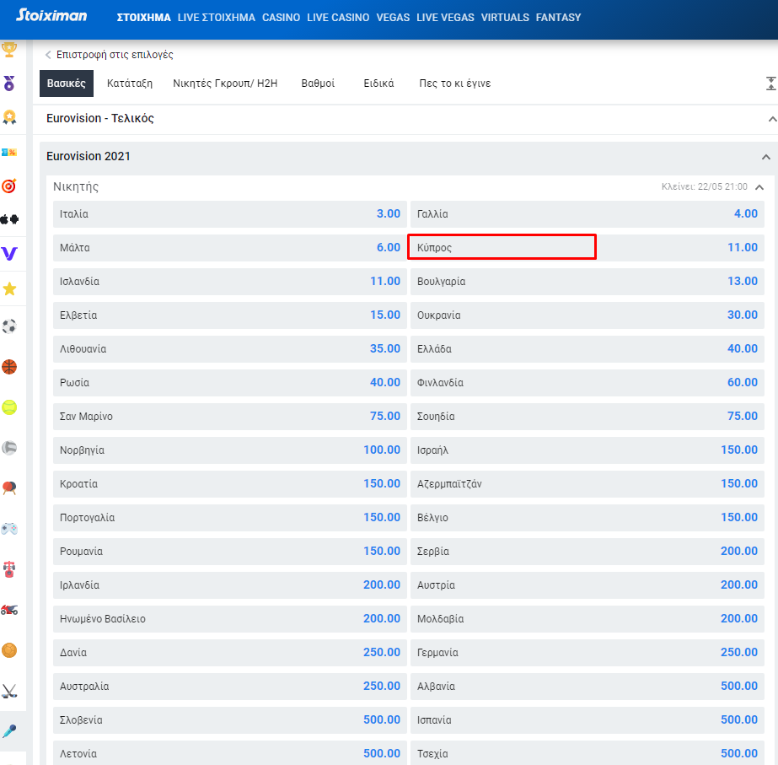Choose Ρωσία at 40.00
778x765 pixels.
click(x=230, y=383)
